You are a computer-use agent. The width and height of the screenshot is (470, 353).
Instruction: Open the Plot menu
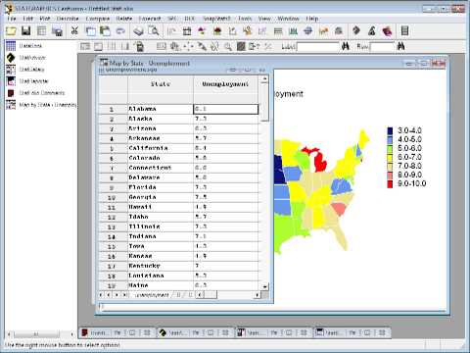point(45,19)
